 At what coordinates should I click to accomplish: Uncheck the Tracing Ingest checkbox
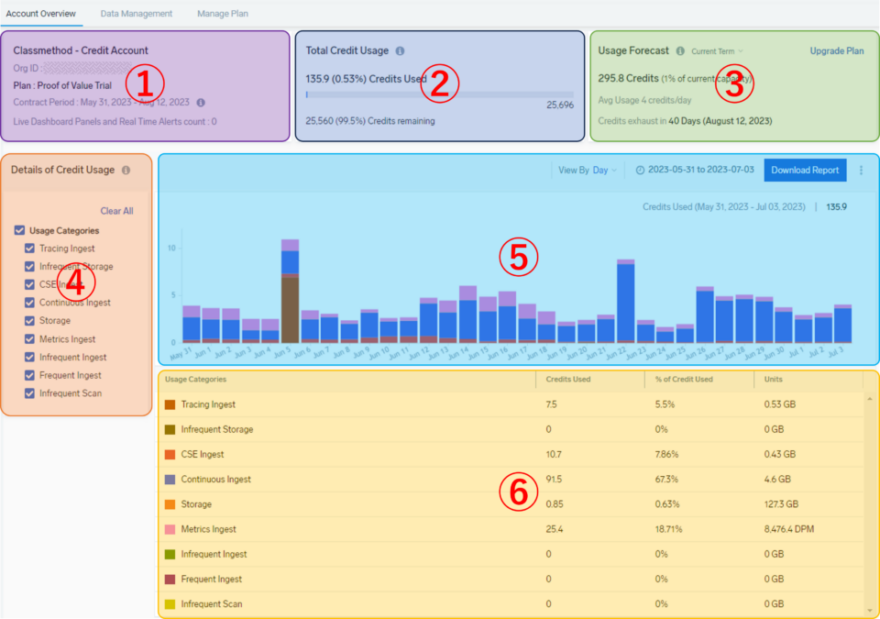tap(29, 249)
